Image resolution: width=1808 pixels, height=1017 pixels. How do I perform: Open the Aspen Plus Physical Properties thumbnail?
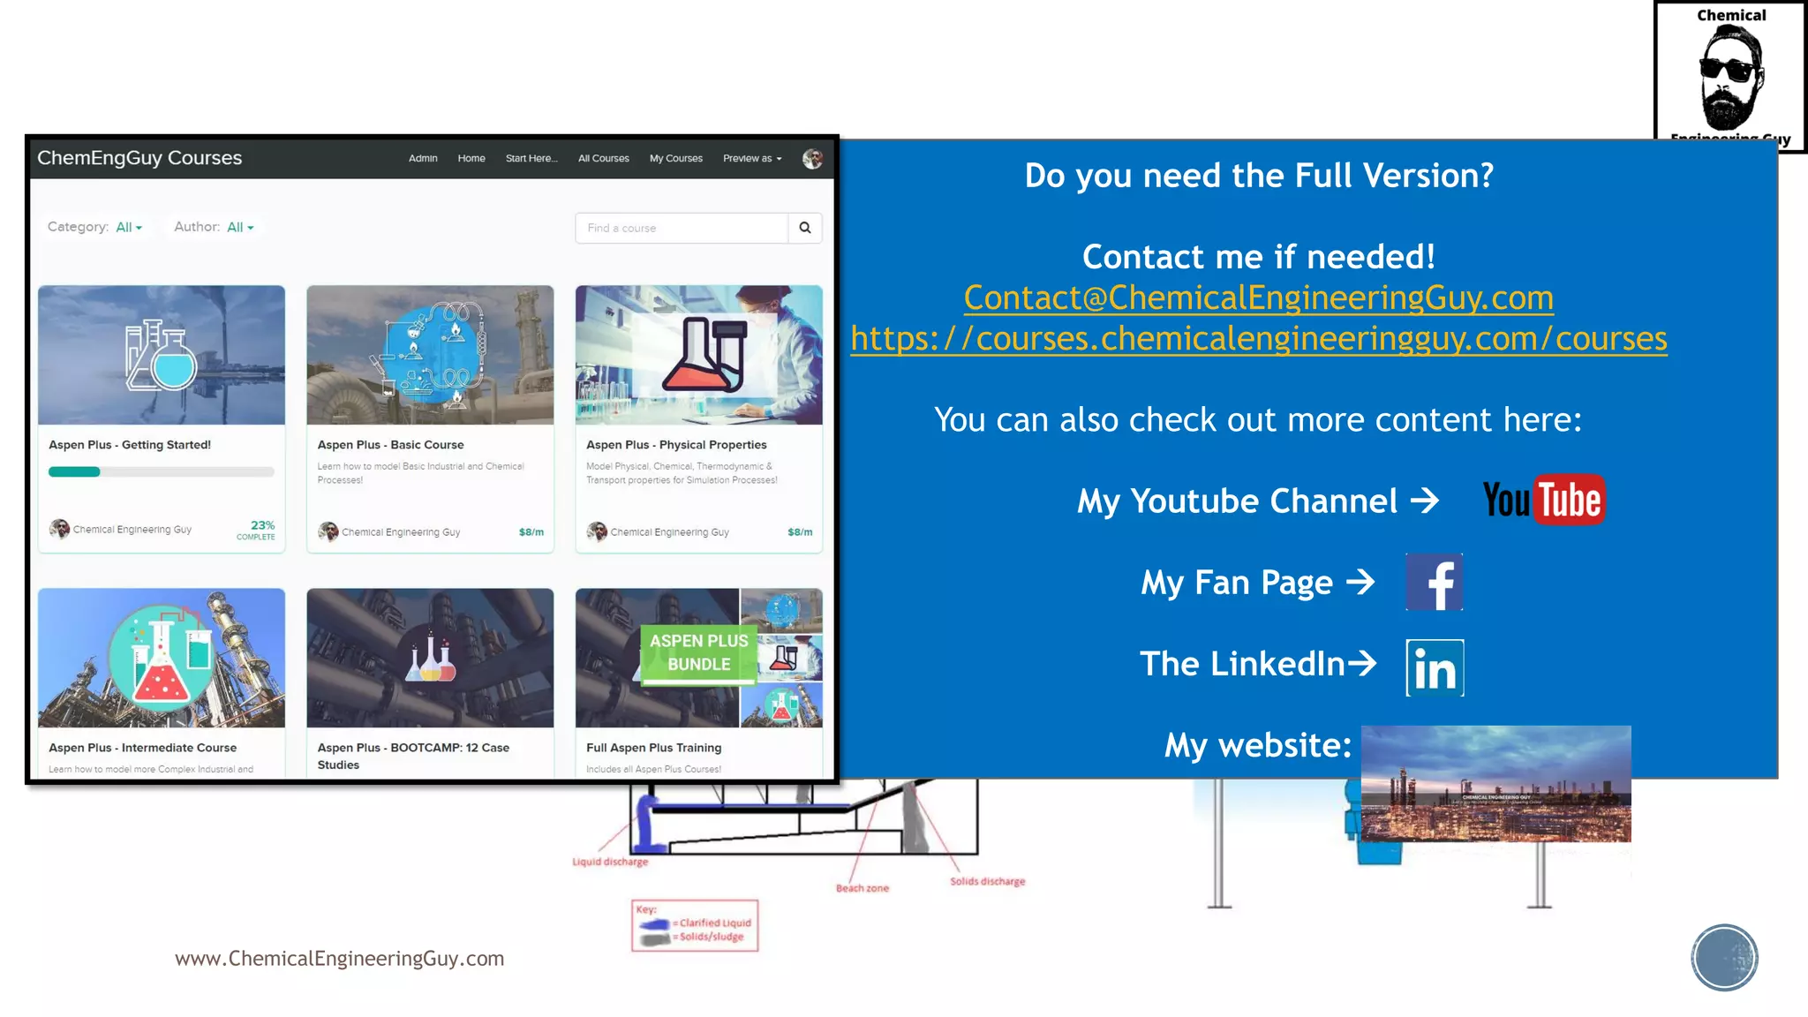point(698,355)
